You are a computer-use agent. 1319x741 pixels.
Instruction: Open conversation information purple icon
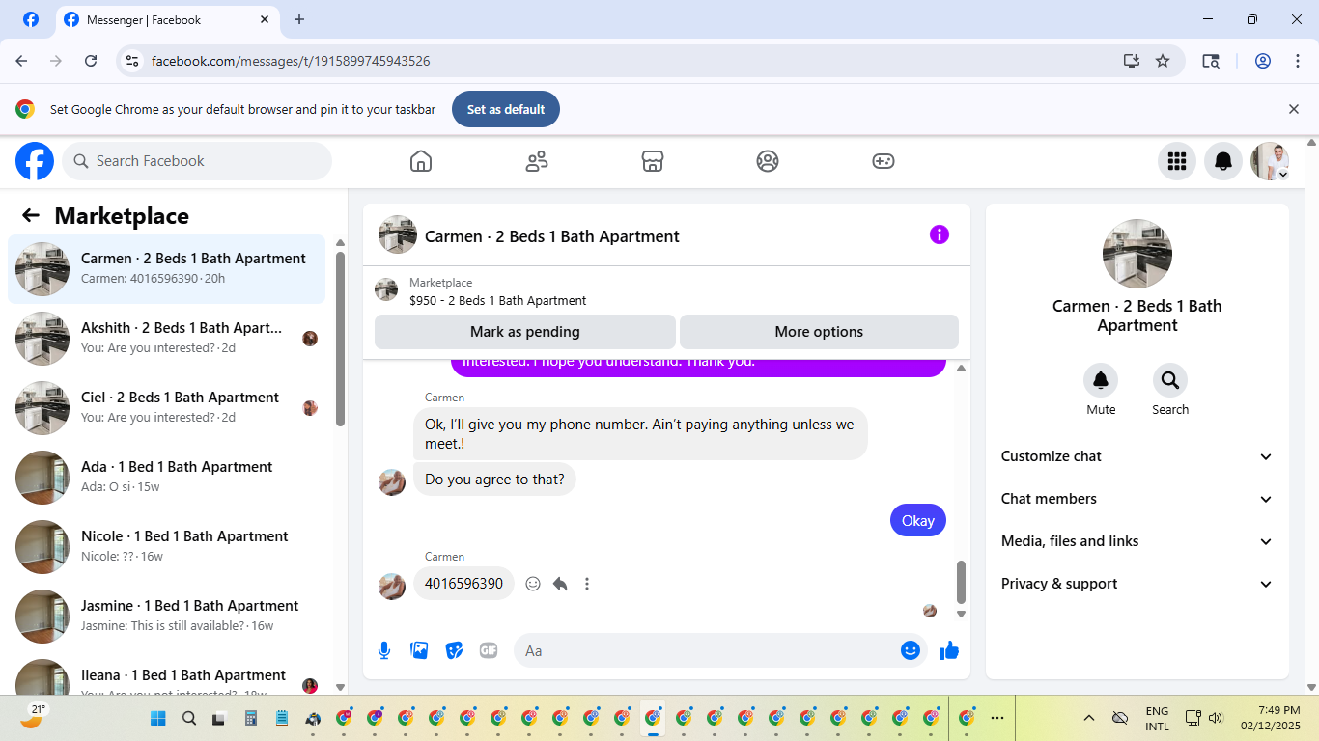[x=940, y=234]
